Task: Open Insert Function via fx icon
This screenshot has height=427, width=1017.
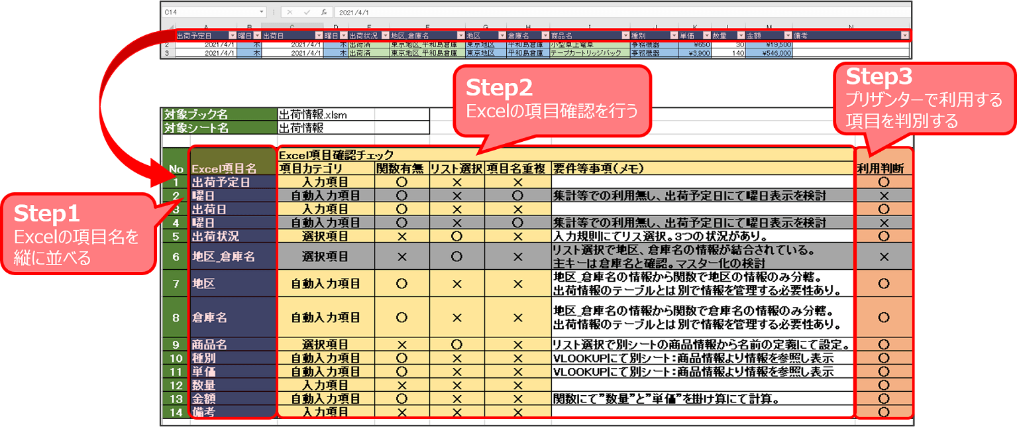Action: 324,12
